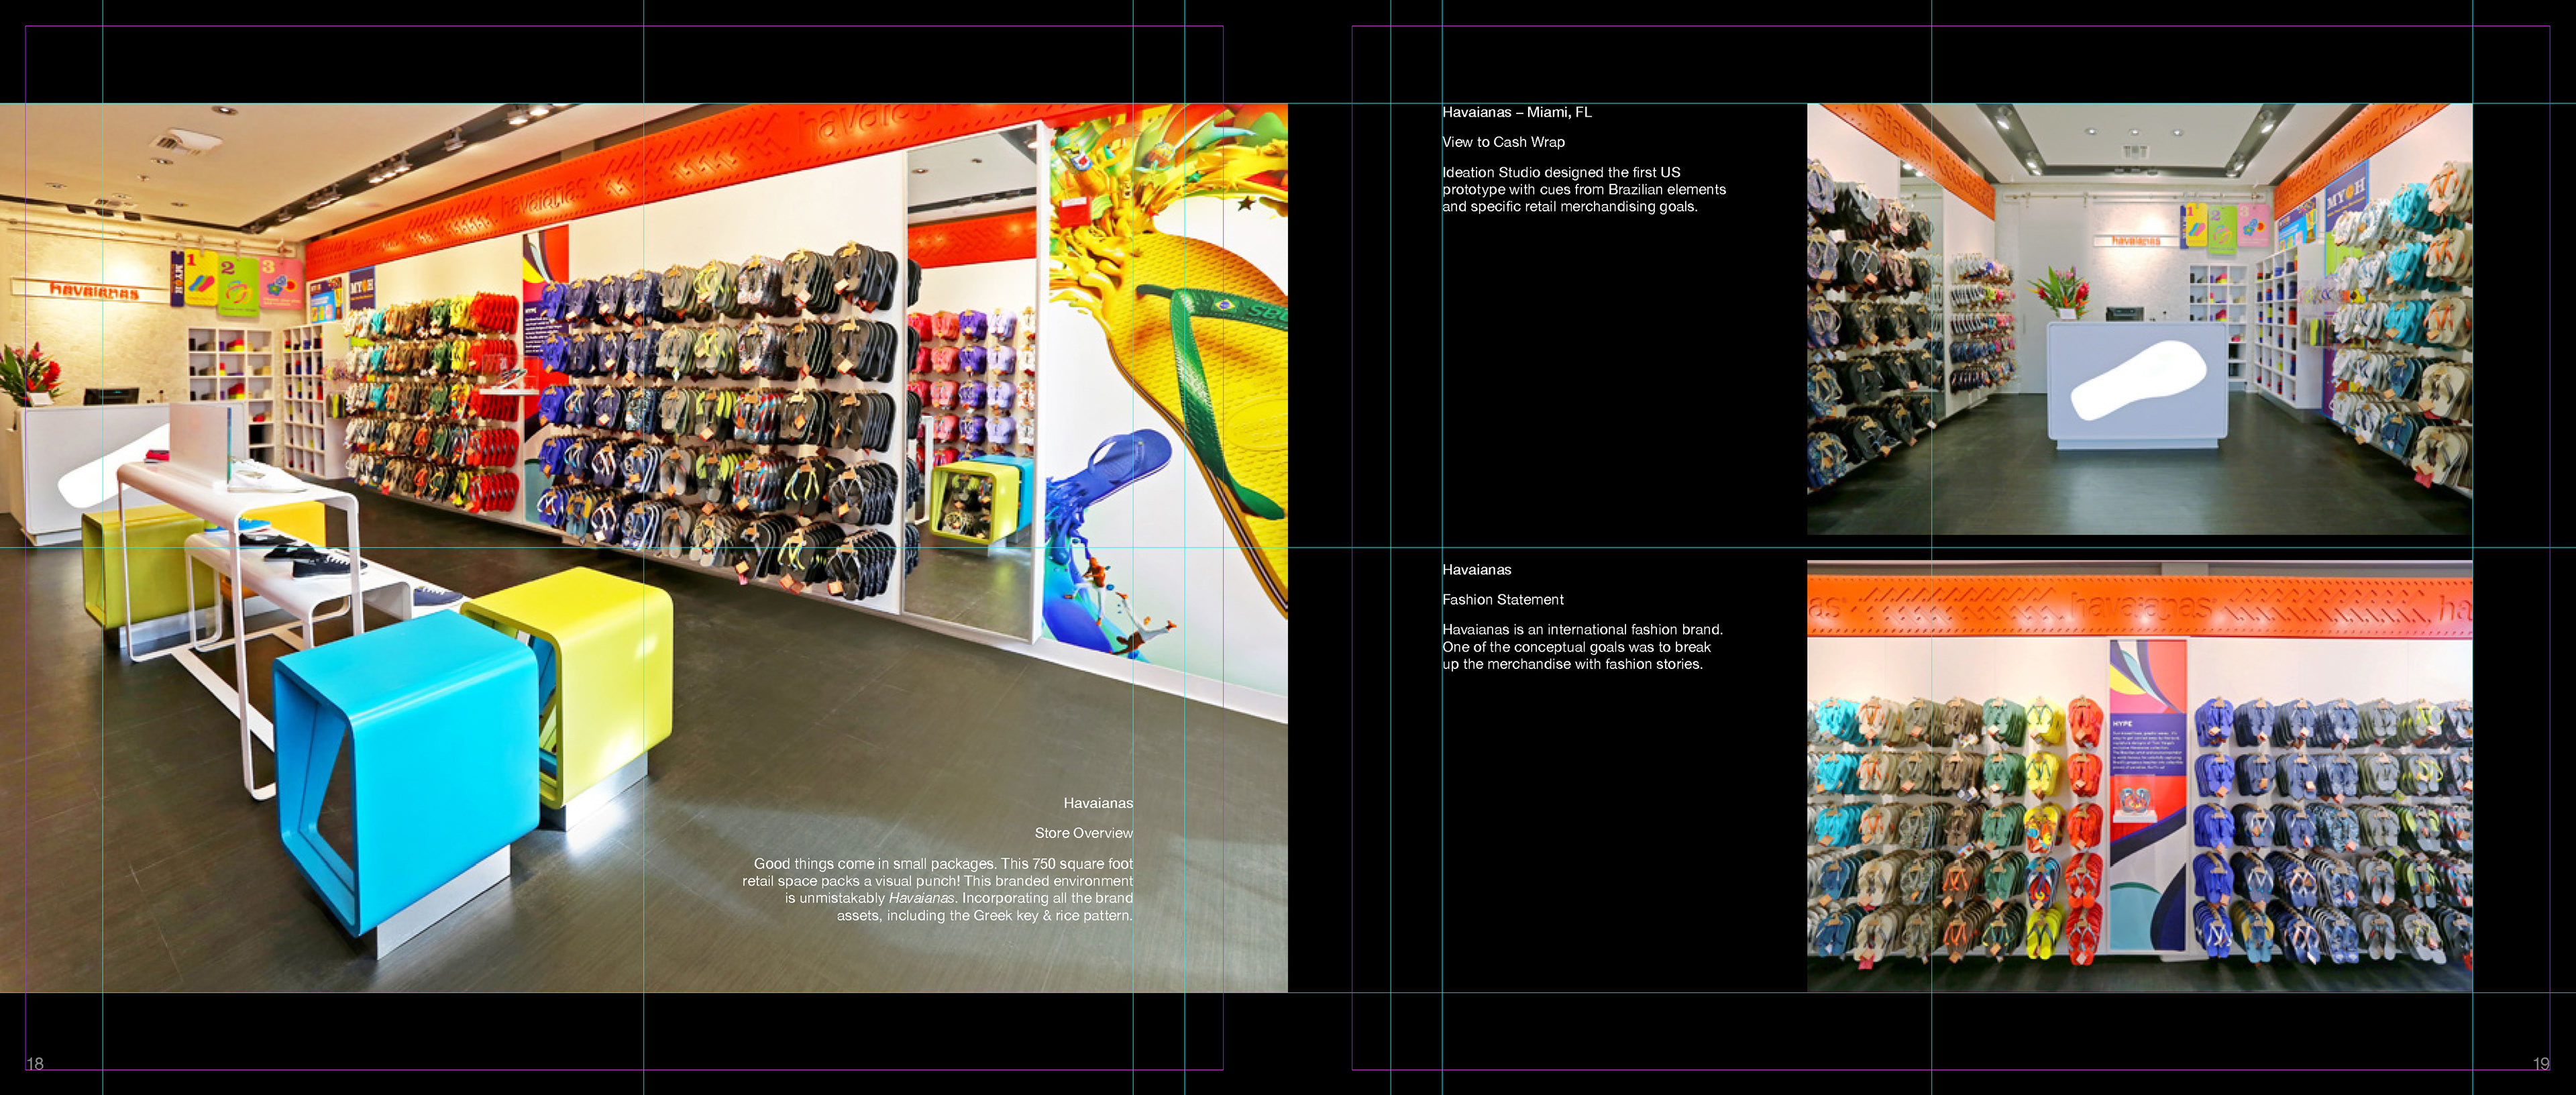2576x1095 pixels.
Task: Click the 'Havaianas' heading above Store Overview
Action: click(1098, 803)
